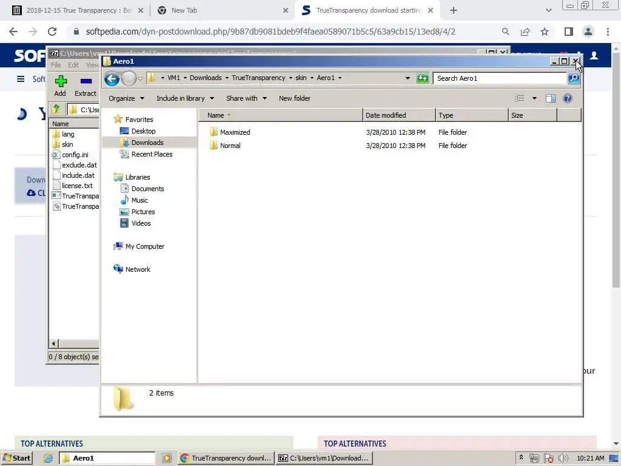Click TrueTransparency breadcrumb in address bar
The height and width of the screenshot is (466, 621).
258,78
